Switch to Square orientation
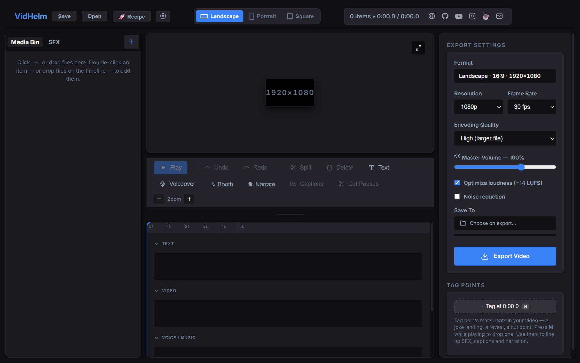Viewport: 580px width, 363px height. pyautogui.click(x=300, y=16)
